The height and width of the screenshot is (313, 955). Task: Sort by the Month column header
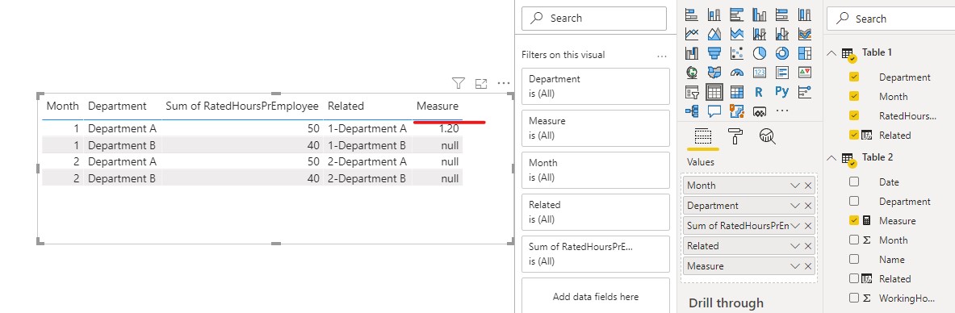(x=63, y=106)
